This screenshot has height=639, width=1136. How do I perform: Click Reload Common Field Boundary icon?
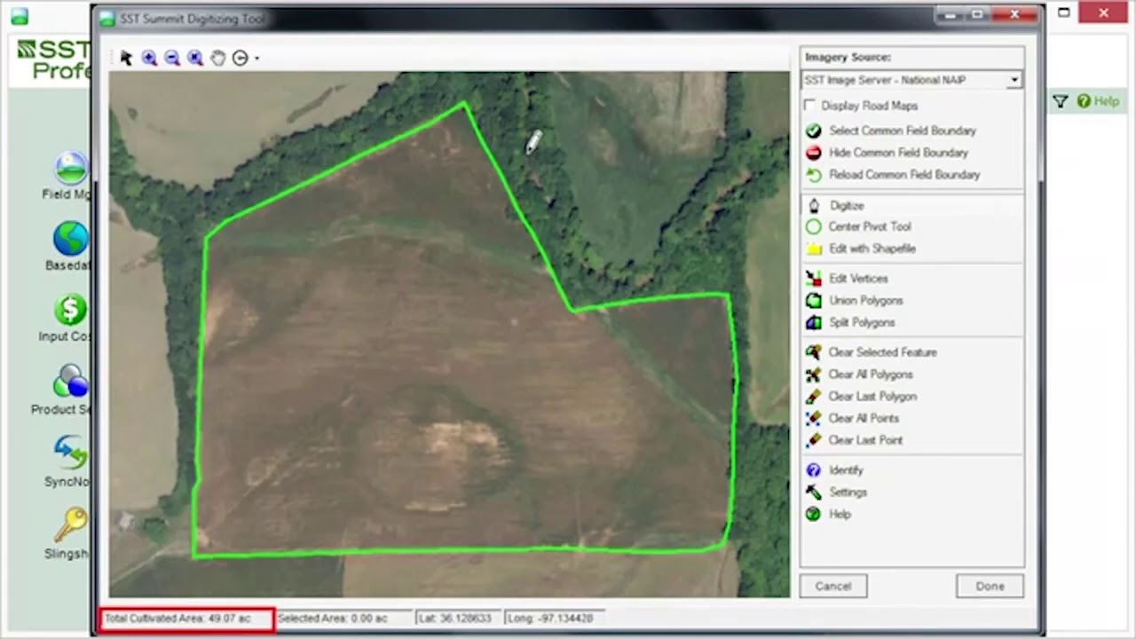813,175
